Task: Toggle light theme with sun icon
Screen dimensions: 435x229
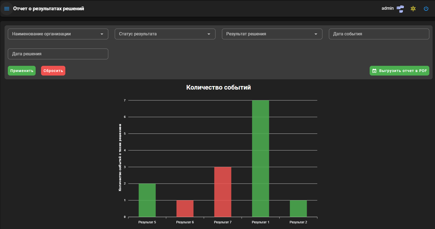Action: (413, 9)
